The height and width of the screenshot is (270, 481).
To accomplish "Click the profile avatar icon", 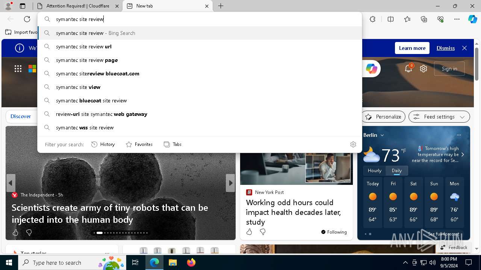I will 8,6.
